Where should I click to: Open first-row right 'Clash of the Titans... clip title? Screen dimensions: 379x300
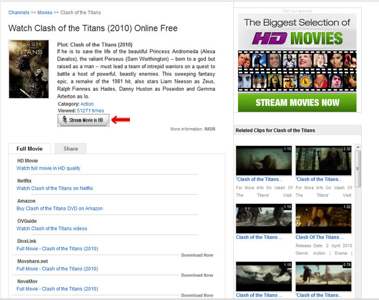[x=318, y=179]
